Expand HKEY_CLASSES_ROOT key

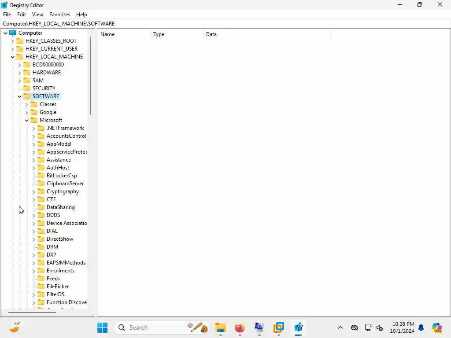tap(12, 41)
